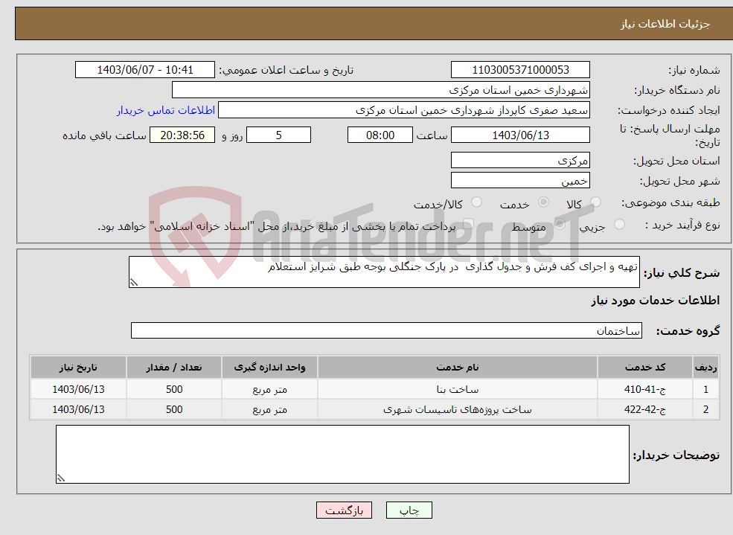The image size is (733, 535).
Task: Click the remaining days field 5
Action: click(278, 135)
